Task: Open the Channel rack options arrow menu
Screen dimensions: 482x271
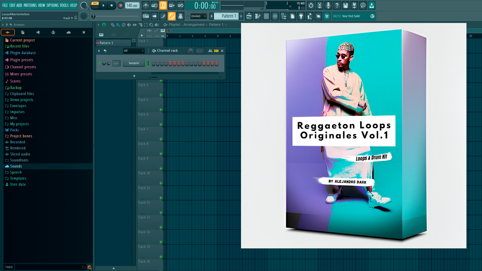Action: pyautogui.click(x=99, y=51)
